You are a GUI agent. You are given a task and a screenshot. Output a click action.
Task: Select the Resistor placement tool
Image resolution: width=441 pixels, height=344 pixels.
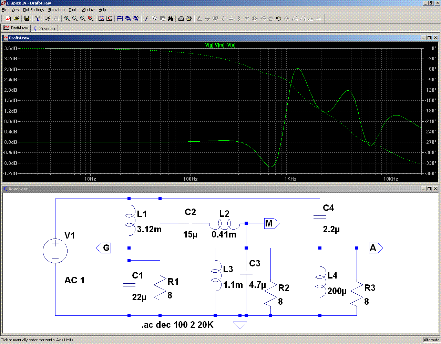point(223,19)
